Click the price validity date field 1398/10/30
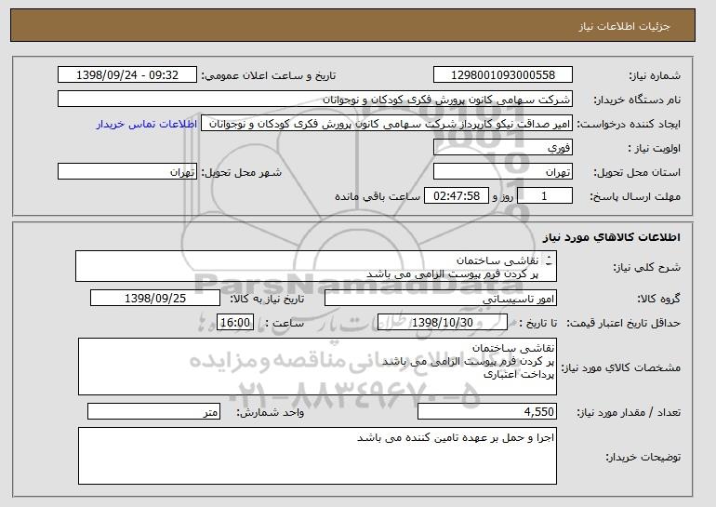 coord(443,323)
